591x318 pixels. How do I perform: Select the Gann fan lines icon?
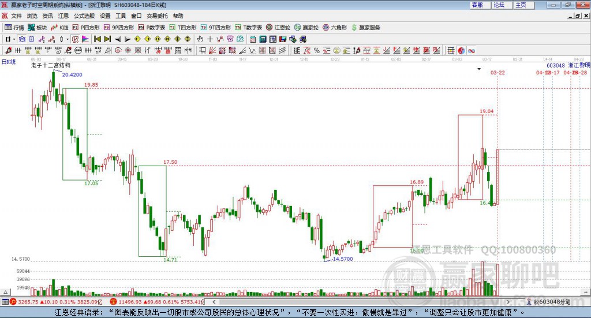(x=212, y=50)
